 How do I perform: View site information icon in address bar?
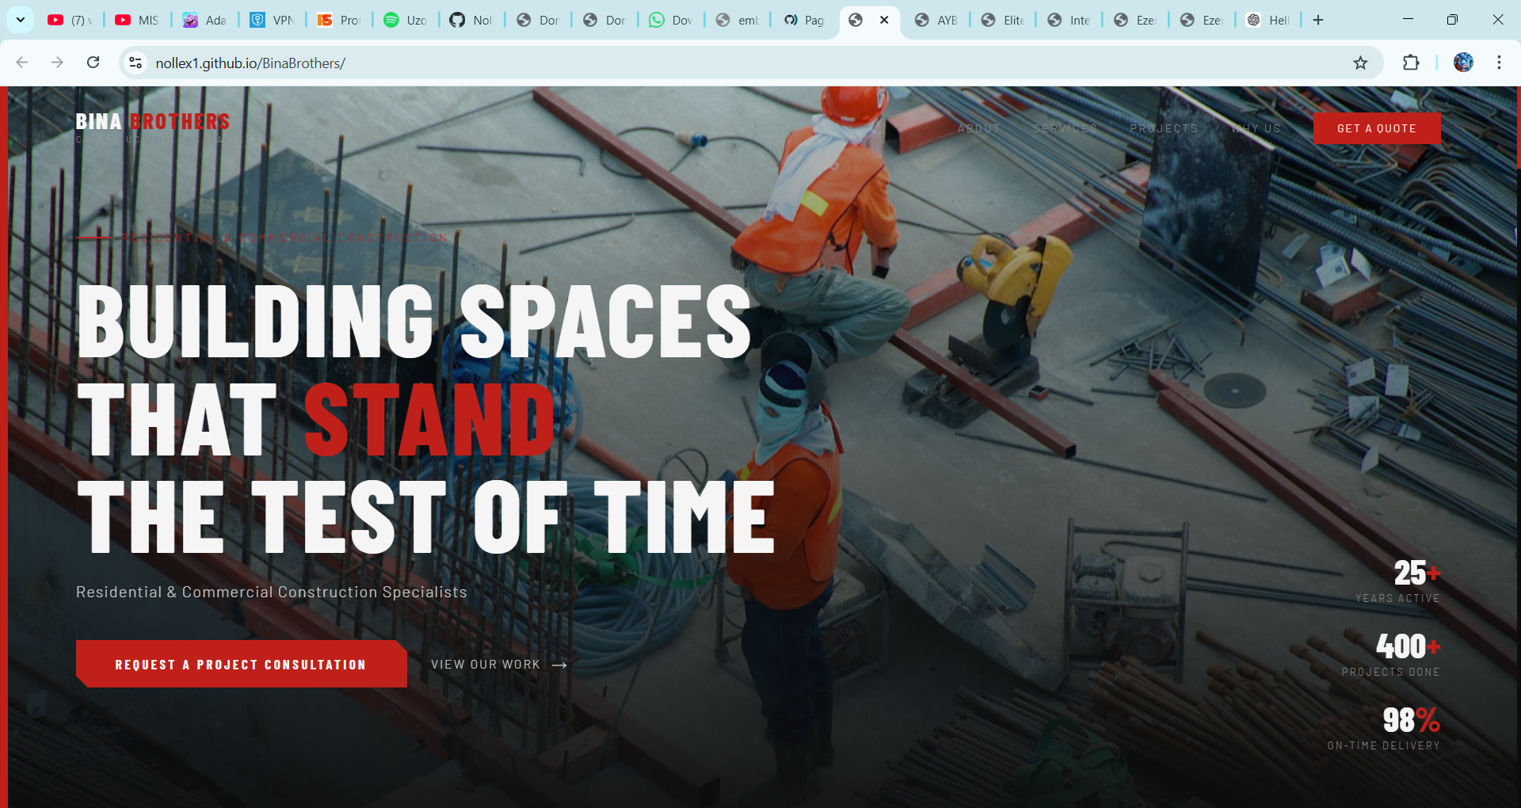[x=135, y=63]
